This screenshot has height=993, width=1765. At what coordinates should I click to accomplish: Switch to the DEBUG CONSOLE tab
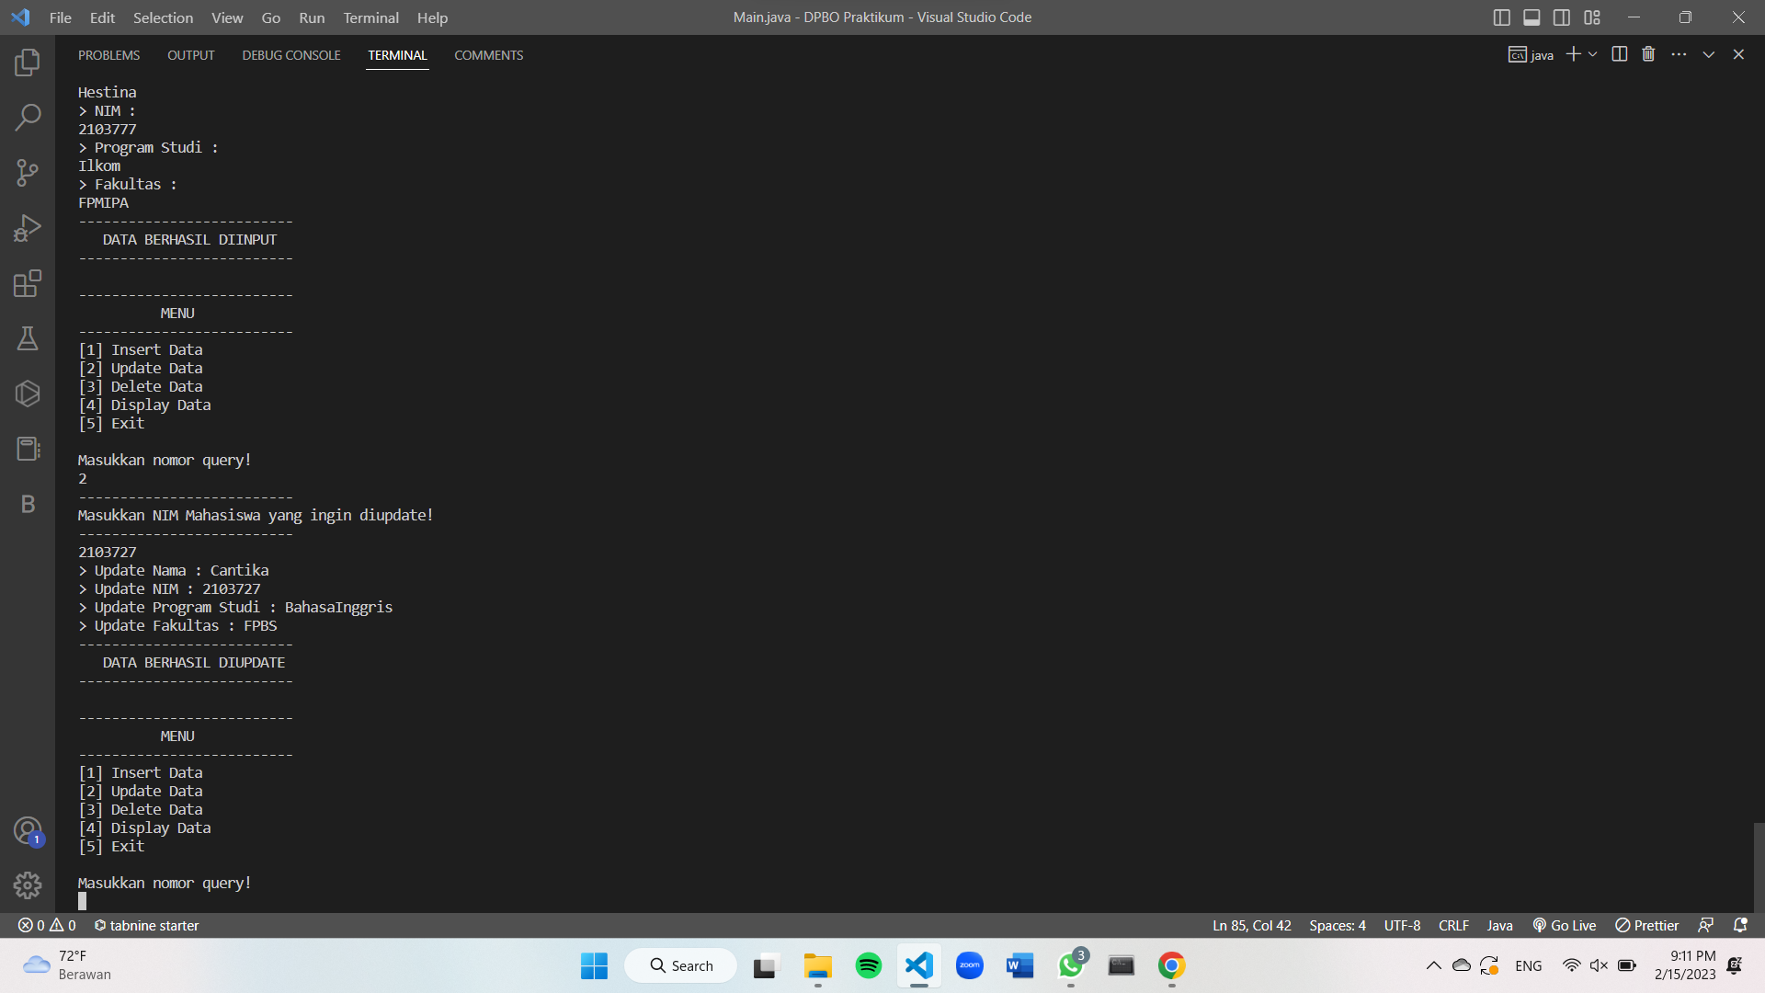(291, 55)
